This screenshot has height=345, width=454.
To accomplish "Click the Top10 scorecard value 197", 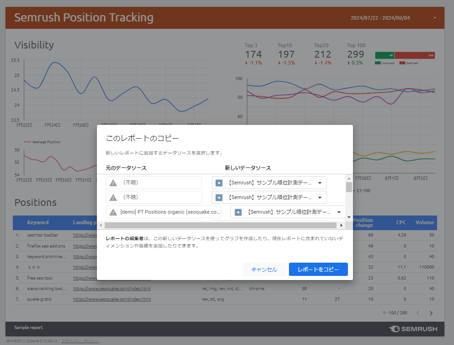I will (286, 54).
